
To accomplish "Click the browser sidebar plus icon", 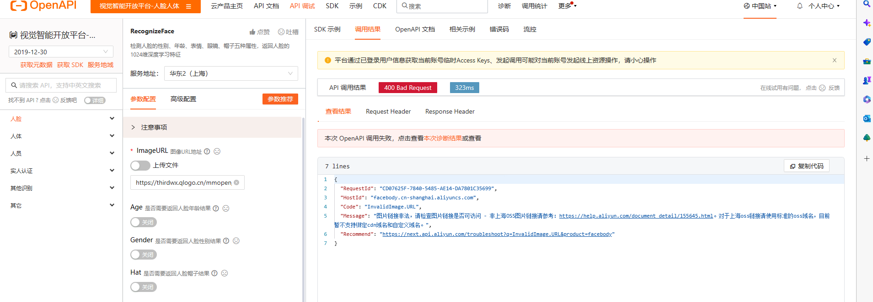I will coord(867,159).
